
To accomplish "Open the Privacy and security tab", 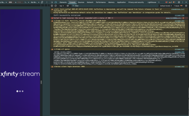I will click(136, 2).
